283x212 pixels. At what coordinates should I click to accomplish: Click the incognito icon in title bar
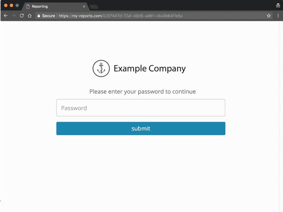(278, 5)
